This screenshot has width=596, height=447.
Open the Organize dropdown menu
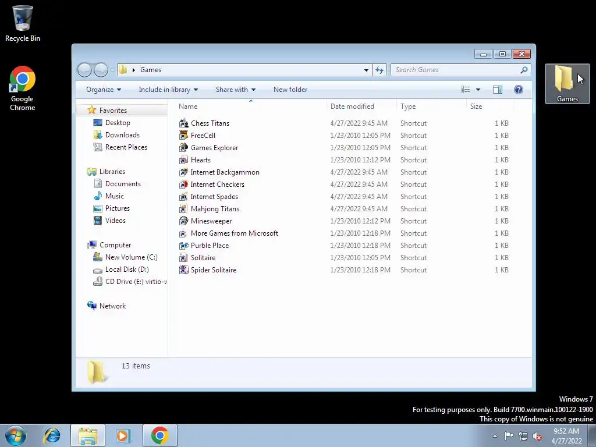point(104,89)
